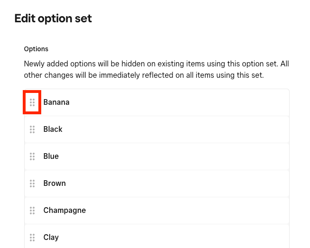Image resolution: width=310 pixels, height=248 pixels.
Task: Click the "Newly added options" description sentence
Action: 142,64
